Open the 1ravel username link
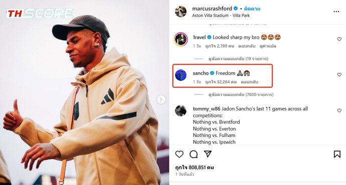Image resolution: width=346 pixels, height=185 pixels. [199, 37]
